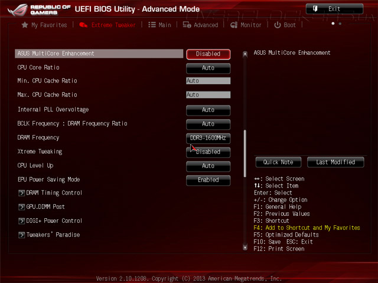Screen dimensions: 378x283
Task: Open BCLK : DRAM Frequency Ratio dropdown
Action: point(208,124)
